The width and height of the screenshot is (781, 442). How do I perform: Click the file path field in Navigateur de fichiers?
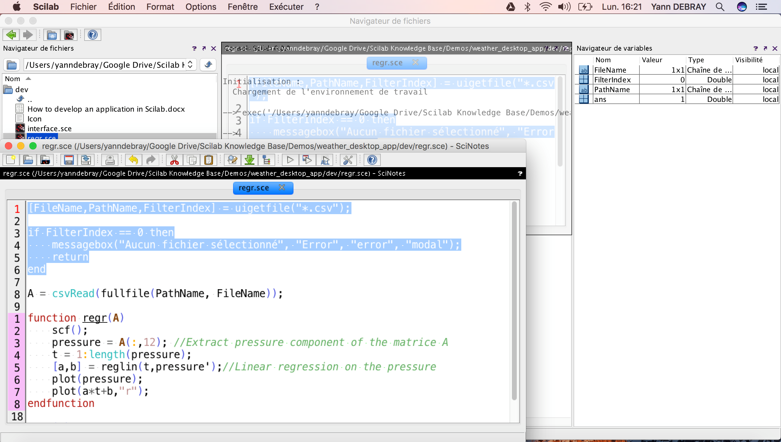[x=106, y=65]
